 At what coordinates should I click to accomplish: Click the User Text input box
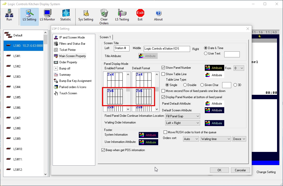pyautogui.click(x=232, y=54)
